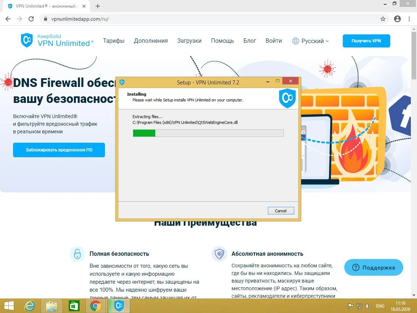Cancel the VPN Unlimited installation
417x313 pixels.
coord(281,210)
